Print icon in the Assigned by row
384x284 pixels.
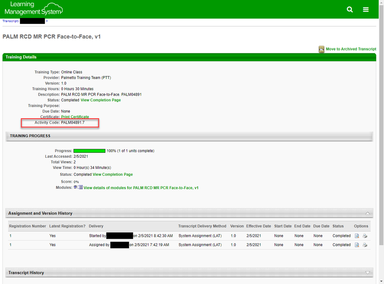[365, 245]
